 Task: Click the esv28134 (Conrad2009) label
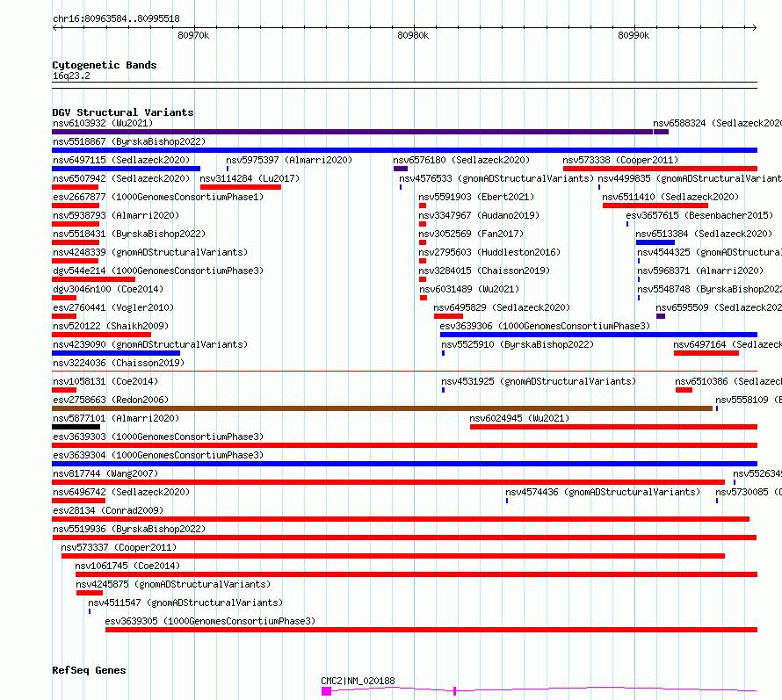click(108, 510)
